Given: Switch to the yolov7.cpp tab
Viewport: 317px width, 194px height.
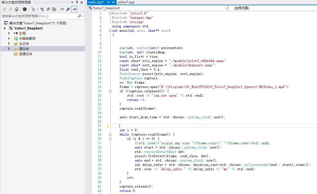Looking at the screenshot, I should coord(126,2).
